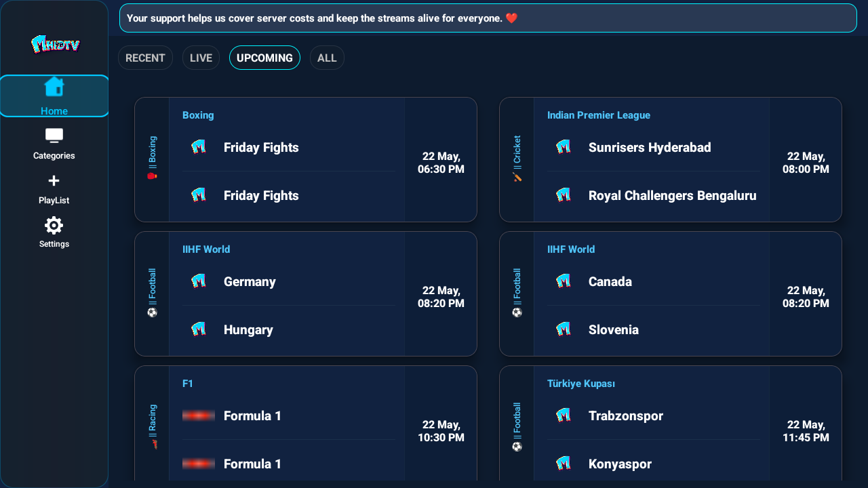Select the Konyaspor team name
868x488 pixels.
click(x=620, y=464)
